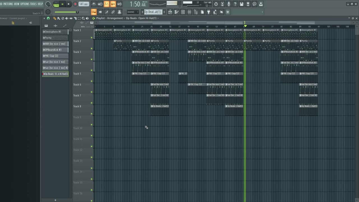Screen dimensions: 359x202
Task: Arm the record button
Action: (x=75, y=4)
